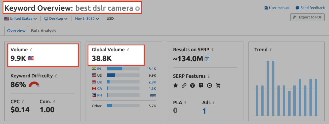Open the United States country dropdown
Image resolution: width=329 pixels, height=124 pixels.
click(x=21, y=18)
